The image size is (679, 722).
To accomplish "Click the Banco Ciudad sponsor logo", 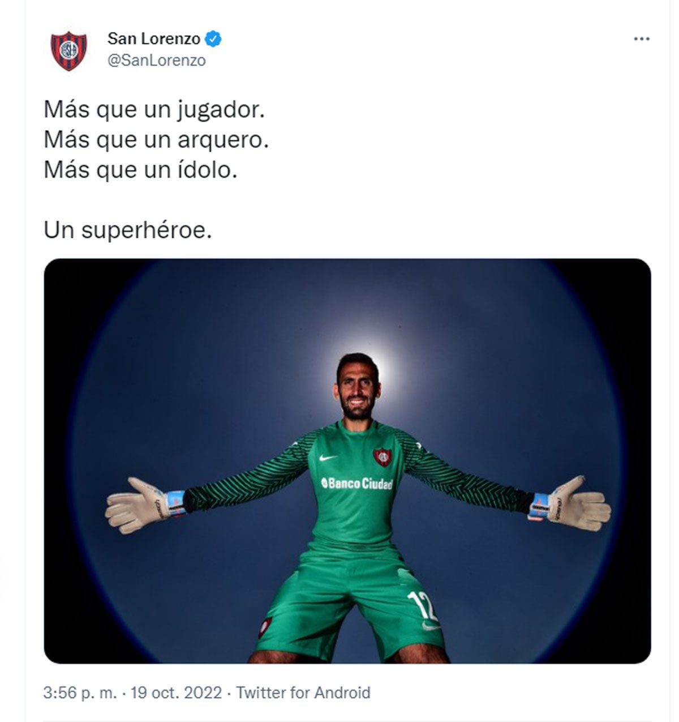I will 356,483.
